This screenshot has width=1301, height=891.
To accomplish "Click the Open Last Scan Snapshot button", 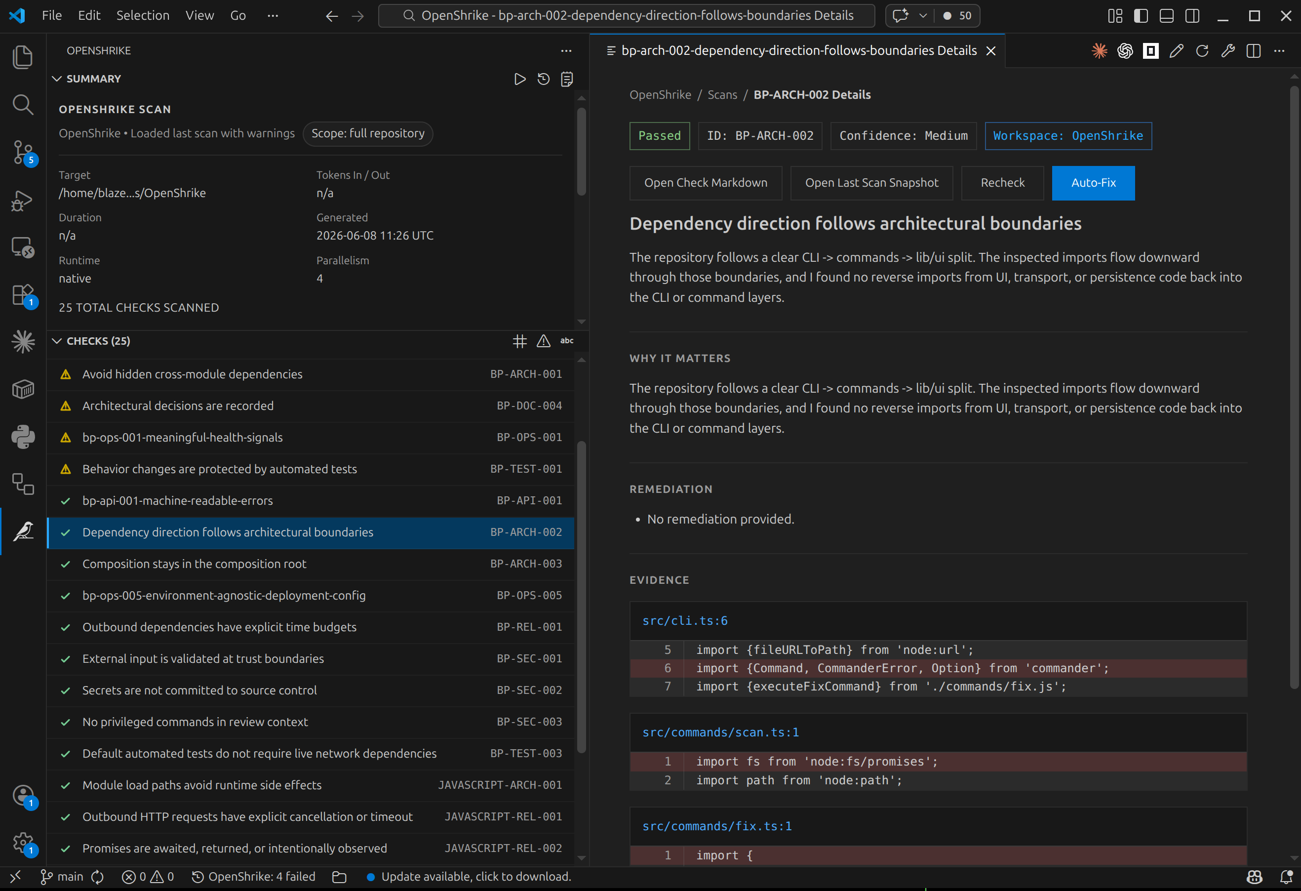I will [871, 183].
